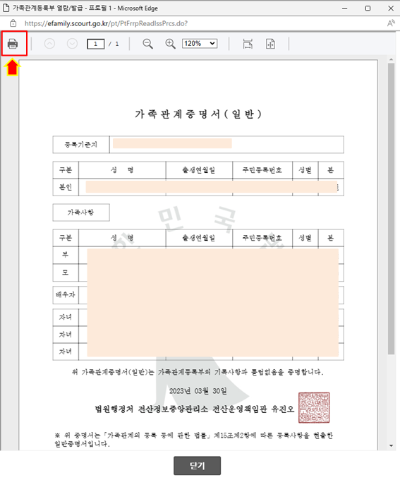The width and height of the screenshot is (400, 480).
Task: Close the Edge window
Action: coord(391,8)
